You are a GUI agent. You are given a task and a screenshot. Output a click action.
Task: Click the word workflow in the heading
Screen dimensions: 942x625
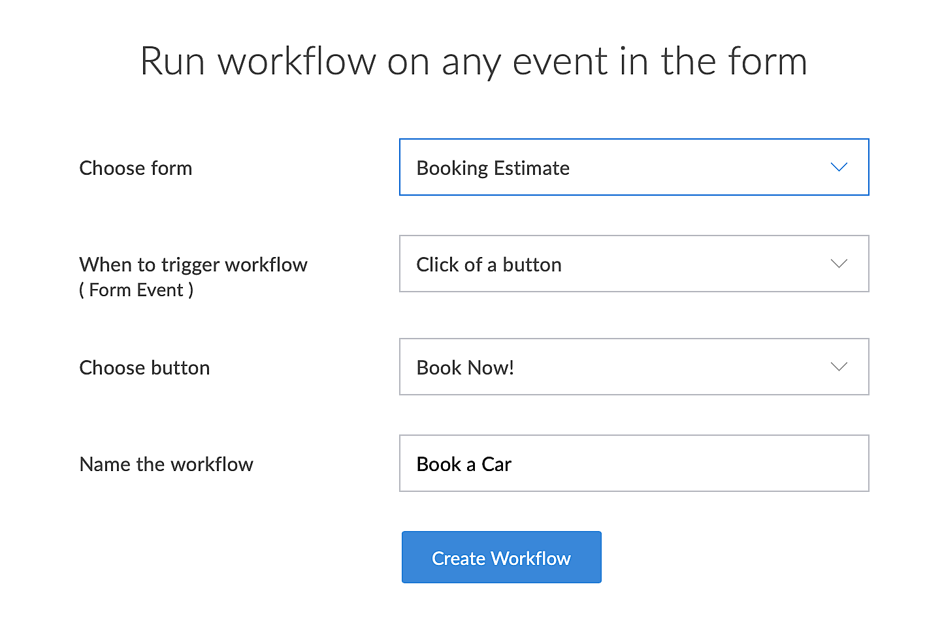297,62
